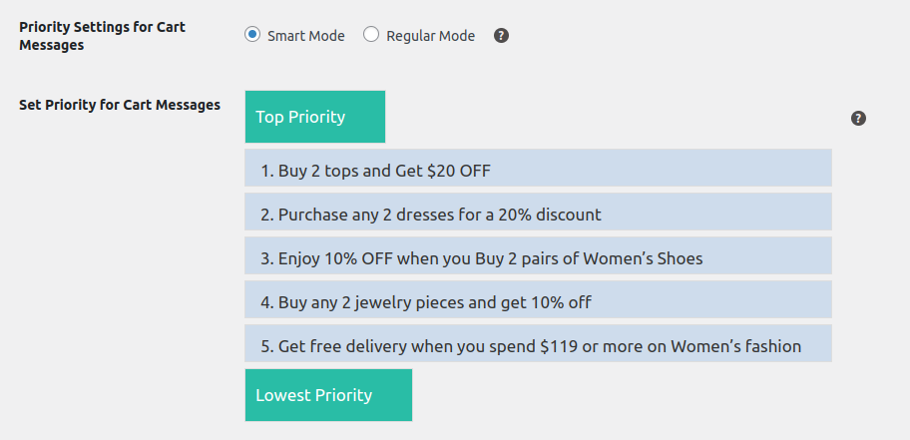Screen dimensions: 910x440
Task: Enable Regular Mode radio option
Action: click(x=371, y=35)
